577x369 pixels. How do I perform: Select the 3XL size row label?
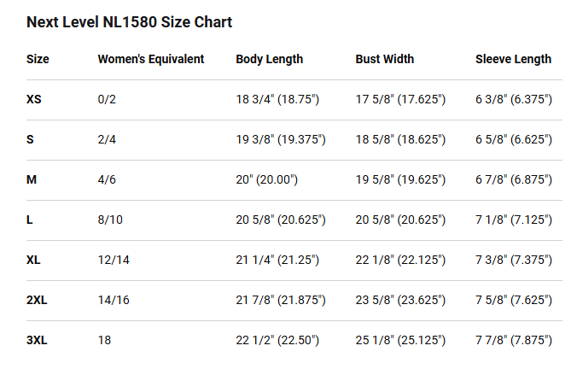tap(37, 340)
